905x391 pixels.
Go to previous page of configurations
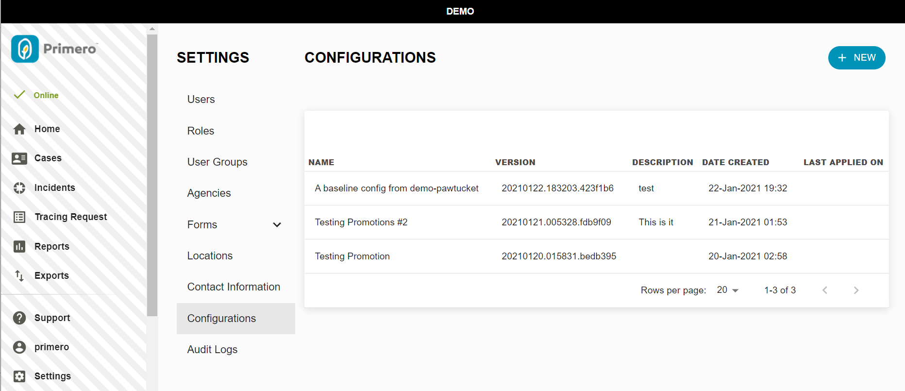pyautogui.click(x=825, y=290)
